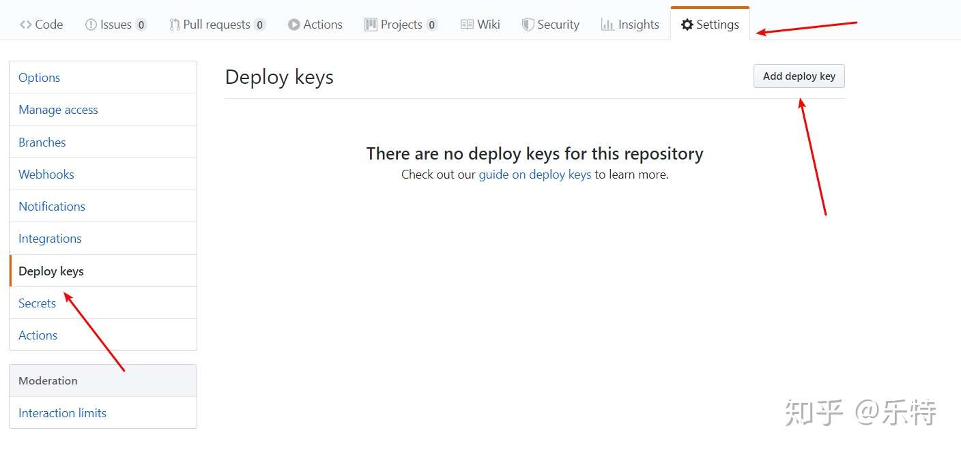This screenshot has width=961, height=452.
Task: Click the Projects board icon
Action: click(x=371, y=25)
